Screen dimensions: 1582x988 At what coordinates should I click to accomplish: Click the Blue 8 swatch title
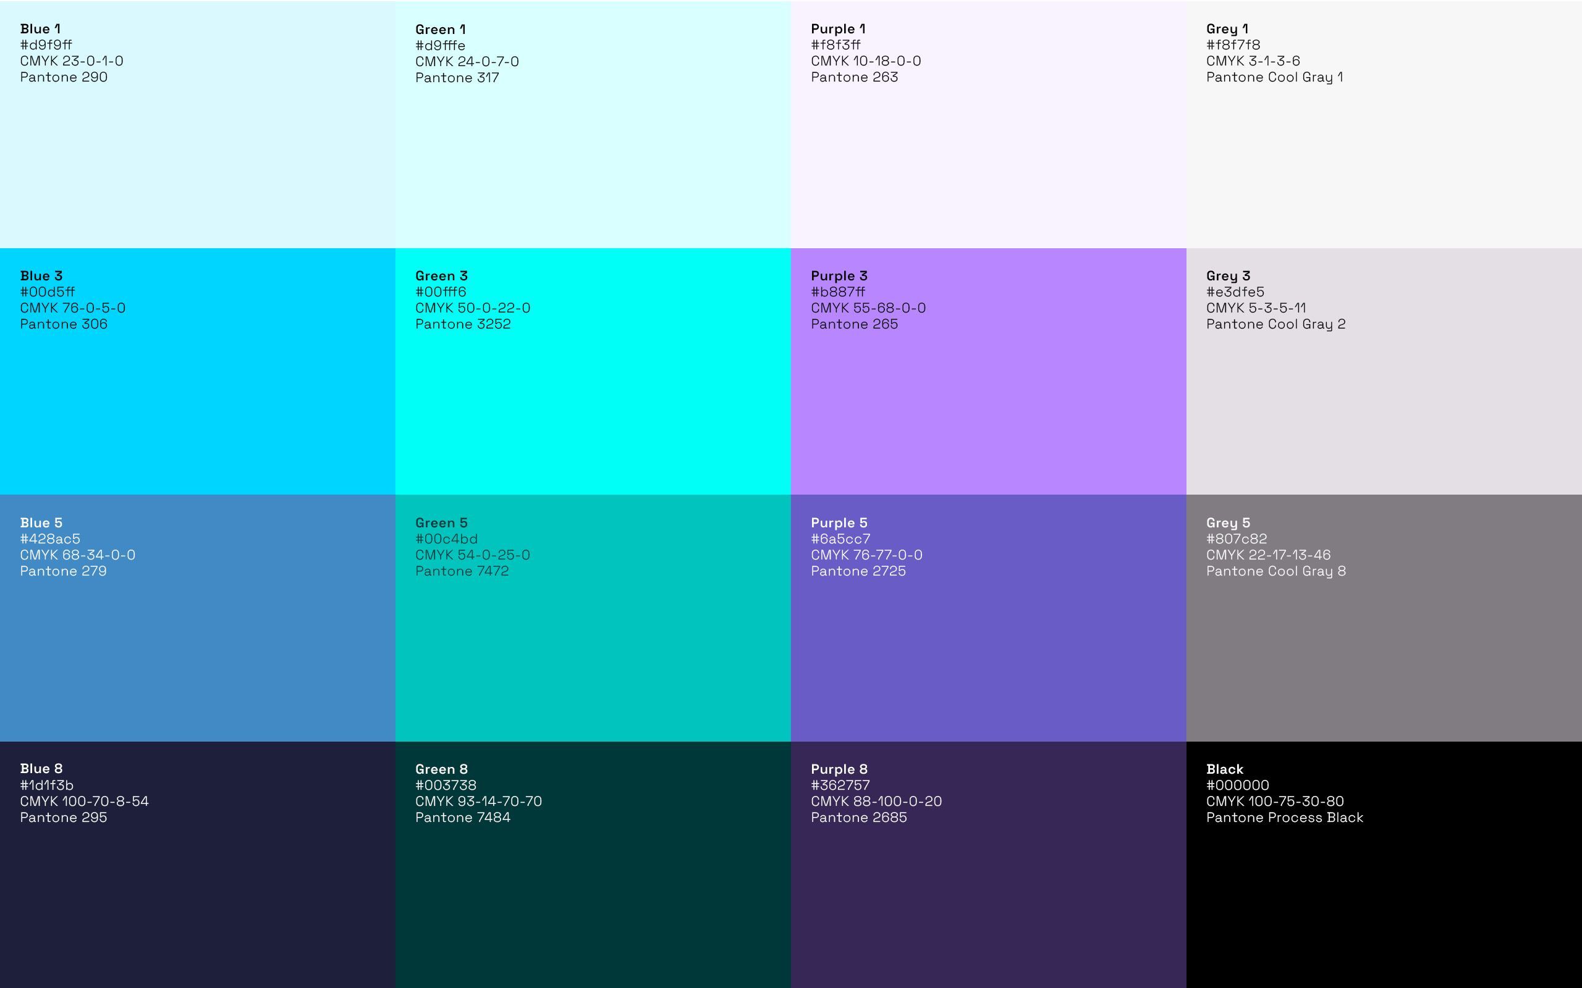click(41, 769)
